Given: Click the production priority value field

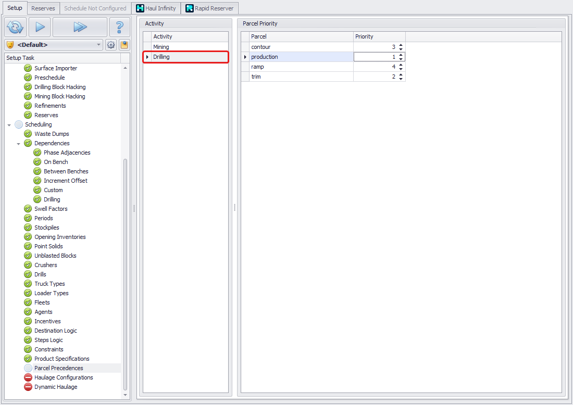Looking at the screenshot, I should point(375,57).
